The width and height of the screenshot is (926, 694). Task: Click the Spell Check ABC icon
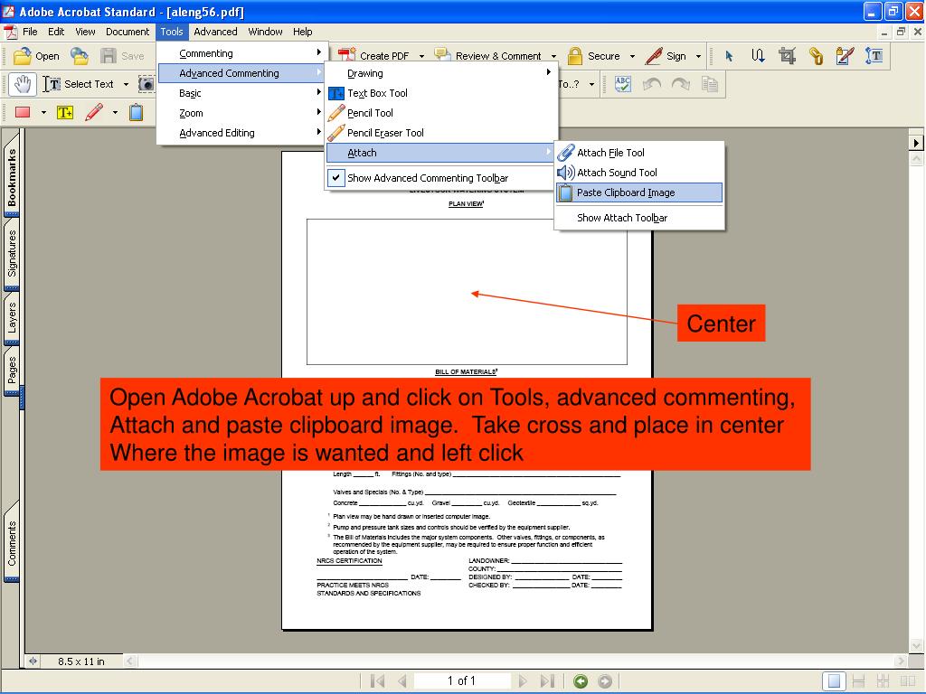click(x=623, y=84)
